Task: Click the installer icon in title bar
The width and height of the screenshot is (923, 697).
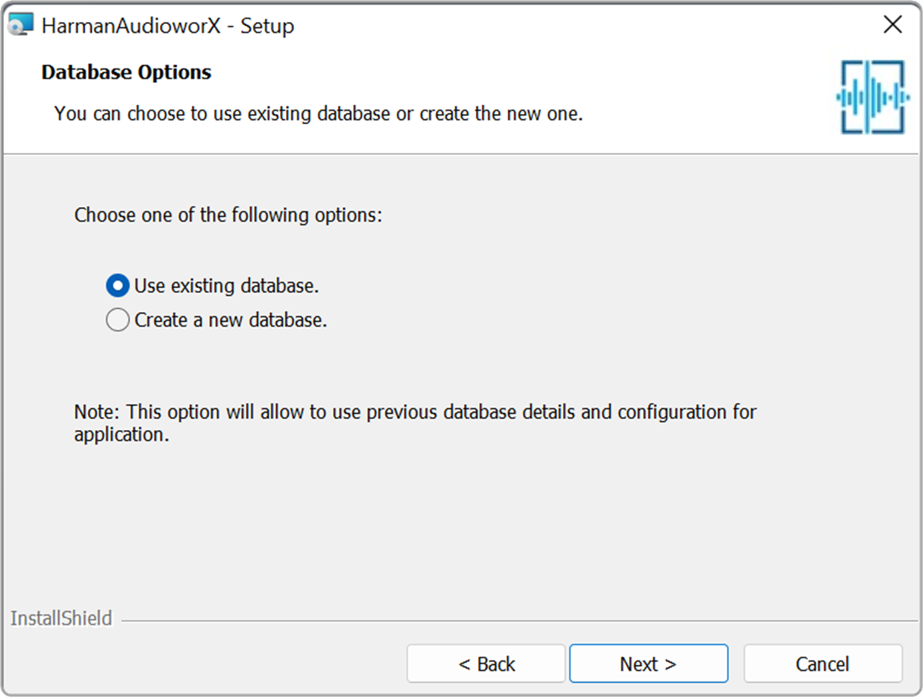Action: [20, 25]
